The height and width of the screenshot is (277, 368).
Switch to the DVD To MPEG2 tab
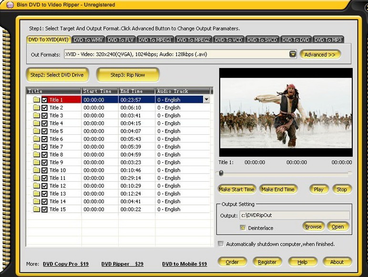(x=193, y=40)
